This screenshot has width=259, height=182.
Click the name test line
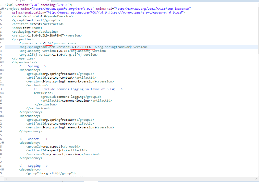(x=27, y=28)
